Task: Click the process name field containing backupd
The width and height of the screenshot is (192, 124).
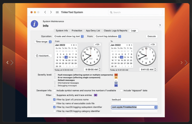Action: (x=134, y=100)
